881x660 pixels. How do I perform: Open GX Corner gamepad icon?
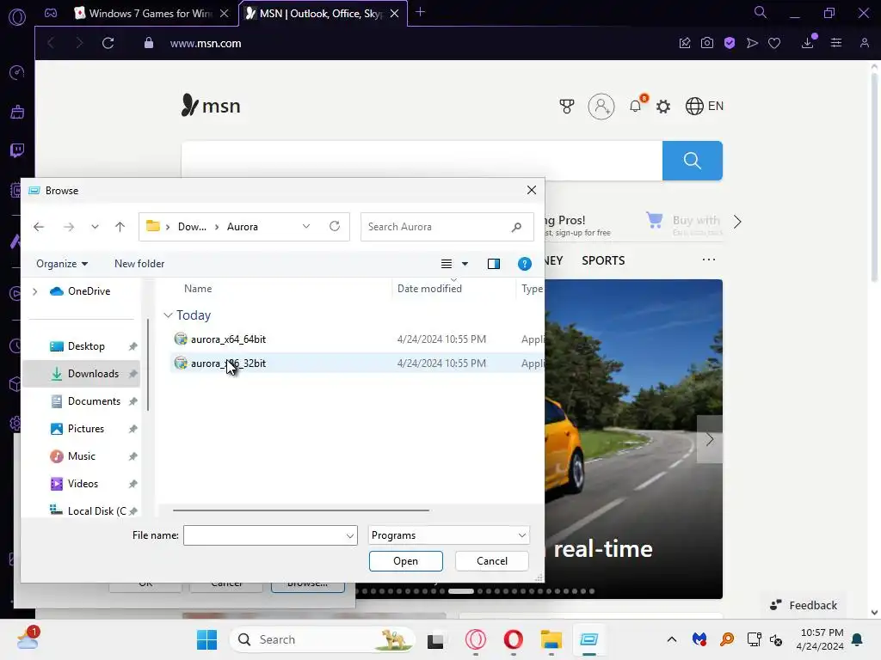pos(51,13)
